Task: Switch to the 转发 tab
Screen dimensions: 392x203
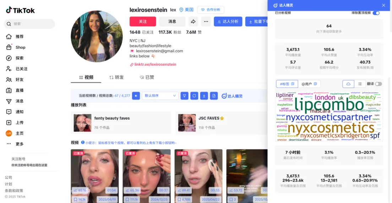Action: click(x=116, y=77)
